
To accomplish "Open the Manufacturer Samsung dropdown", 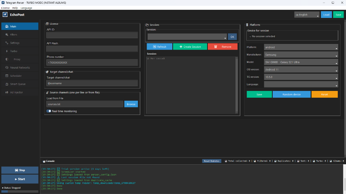I will click(x=301, y=55).
